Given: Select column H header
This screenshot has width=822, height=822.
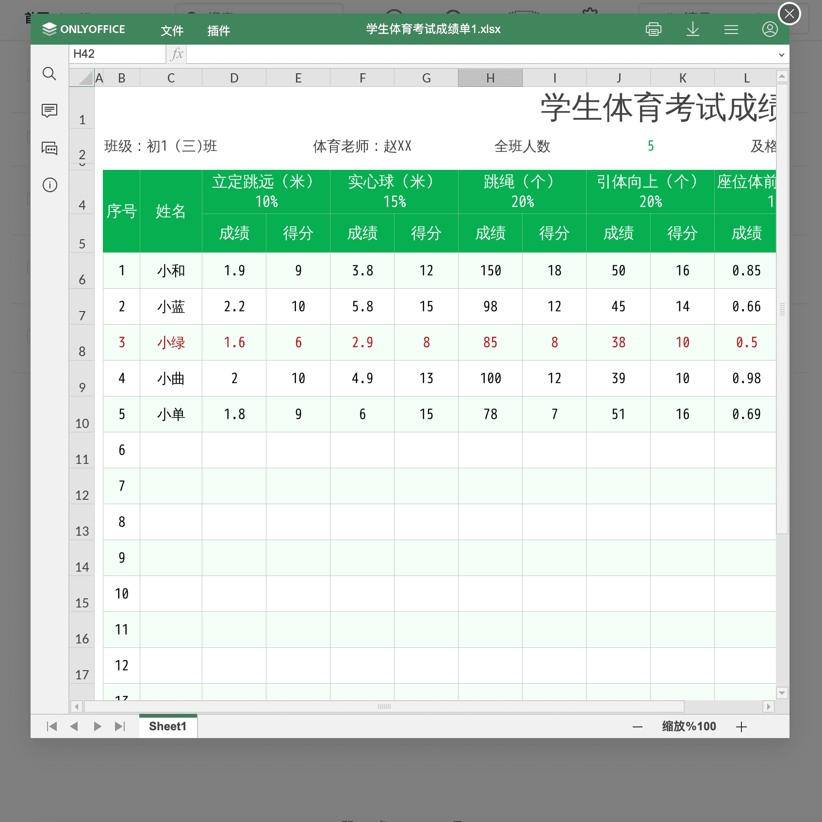Looking at the screenshot, I should [x=490, y=78].
